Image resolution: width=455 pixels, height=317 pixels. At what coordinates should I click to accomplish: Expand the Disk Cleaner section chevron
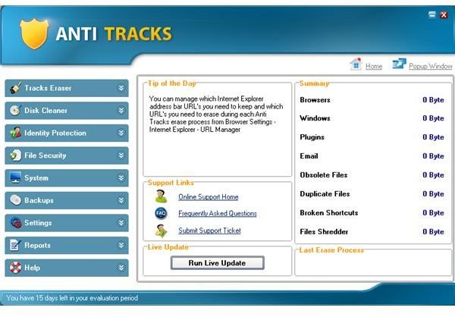click(x=121, y=110)
